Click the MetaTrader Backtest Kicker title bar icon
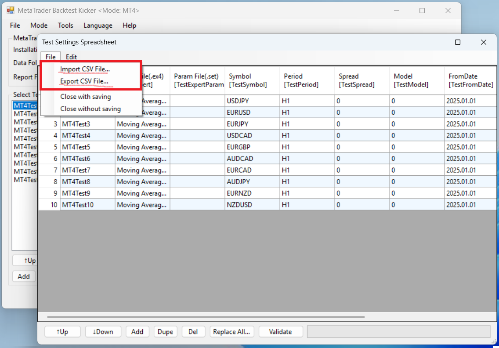499x348 pixels. point(10,9)
